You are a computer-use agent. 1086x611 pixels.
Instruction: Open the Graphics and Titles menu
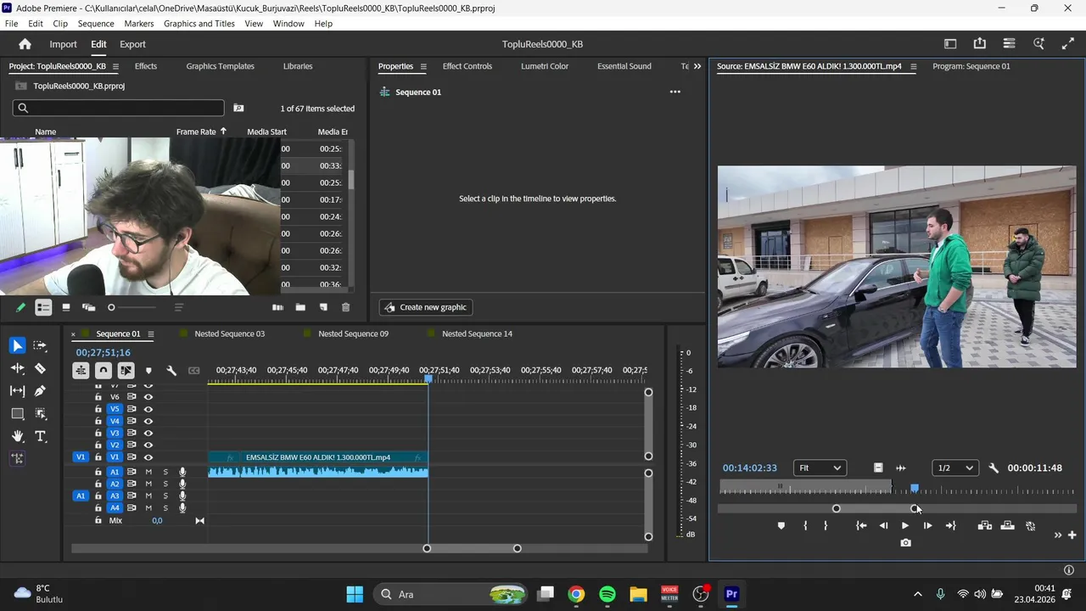coord(199,24)
